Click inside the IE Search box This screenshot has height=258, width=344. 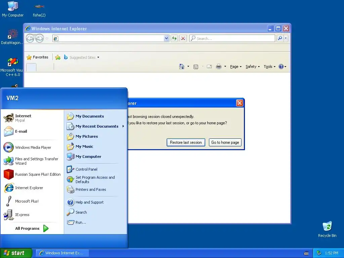[232, 38]
